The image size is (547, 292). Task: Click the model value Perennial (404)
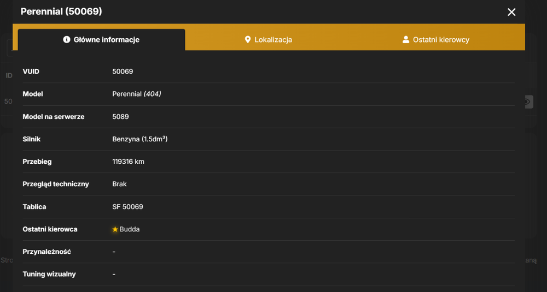pos(136,94)
